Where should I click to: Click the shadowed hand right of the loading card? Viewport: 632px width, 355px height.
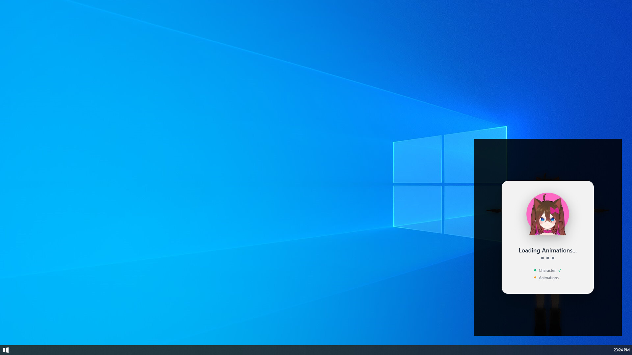click(602, 211)
